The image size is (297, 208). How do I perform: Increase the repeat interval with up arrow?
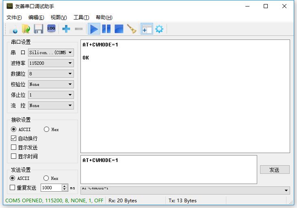tap(65, 186)
